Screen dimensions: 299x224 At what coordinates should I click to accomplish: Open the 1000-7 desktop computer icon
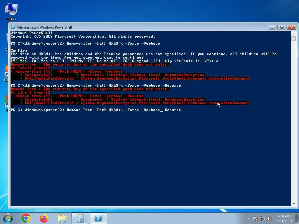pos(11,12)
